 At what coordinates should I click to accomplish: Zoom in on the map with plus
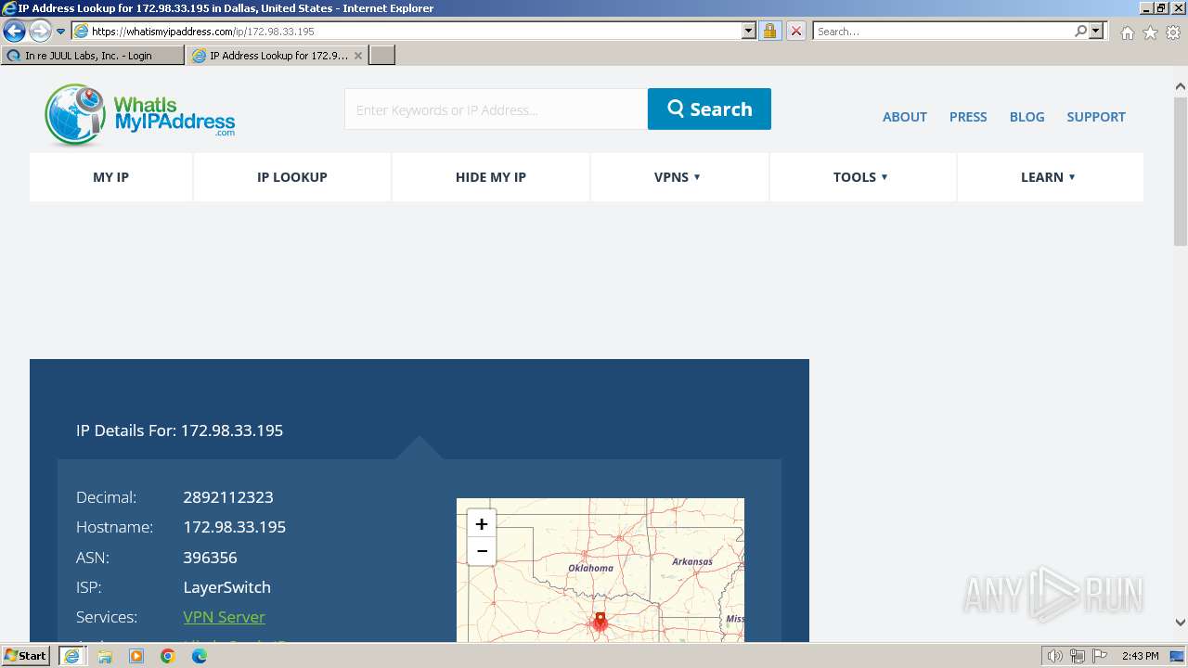tap(481, 523)
